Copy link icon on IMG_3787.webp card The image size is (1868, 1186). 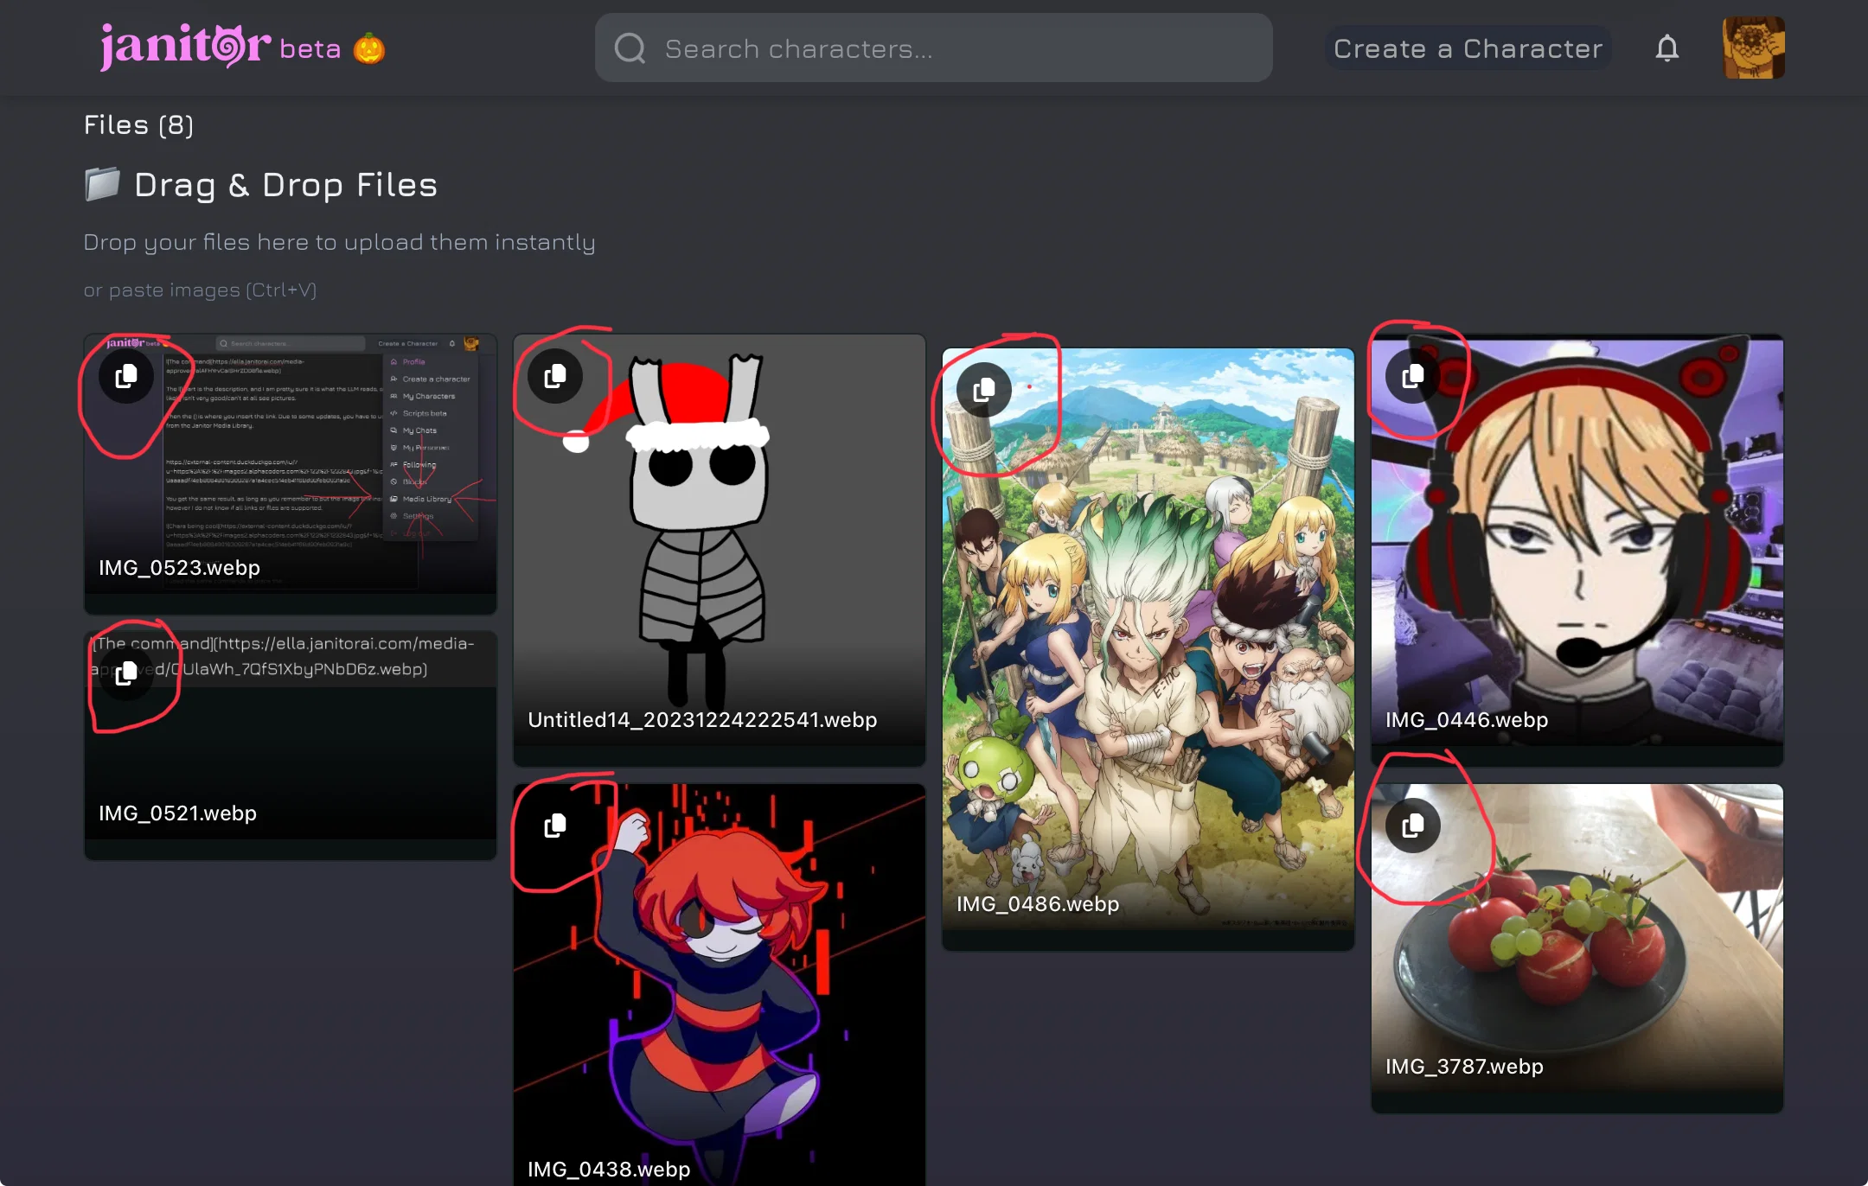(x=1413, y=826)
